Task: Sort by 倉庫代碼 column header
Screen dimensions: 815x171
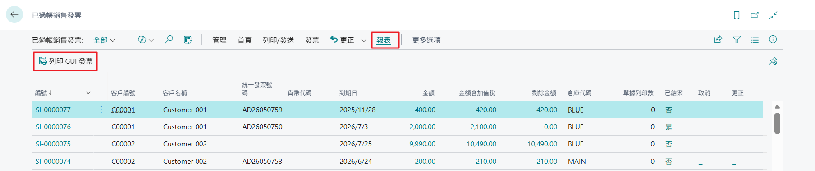Action: (x=579, y=93)
